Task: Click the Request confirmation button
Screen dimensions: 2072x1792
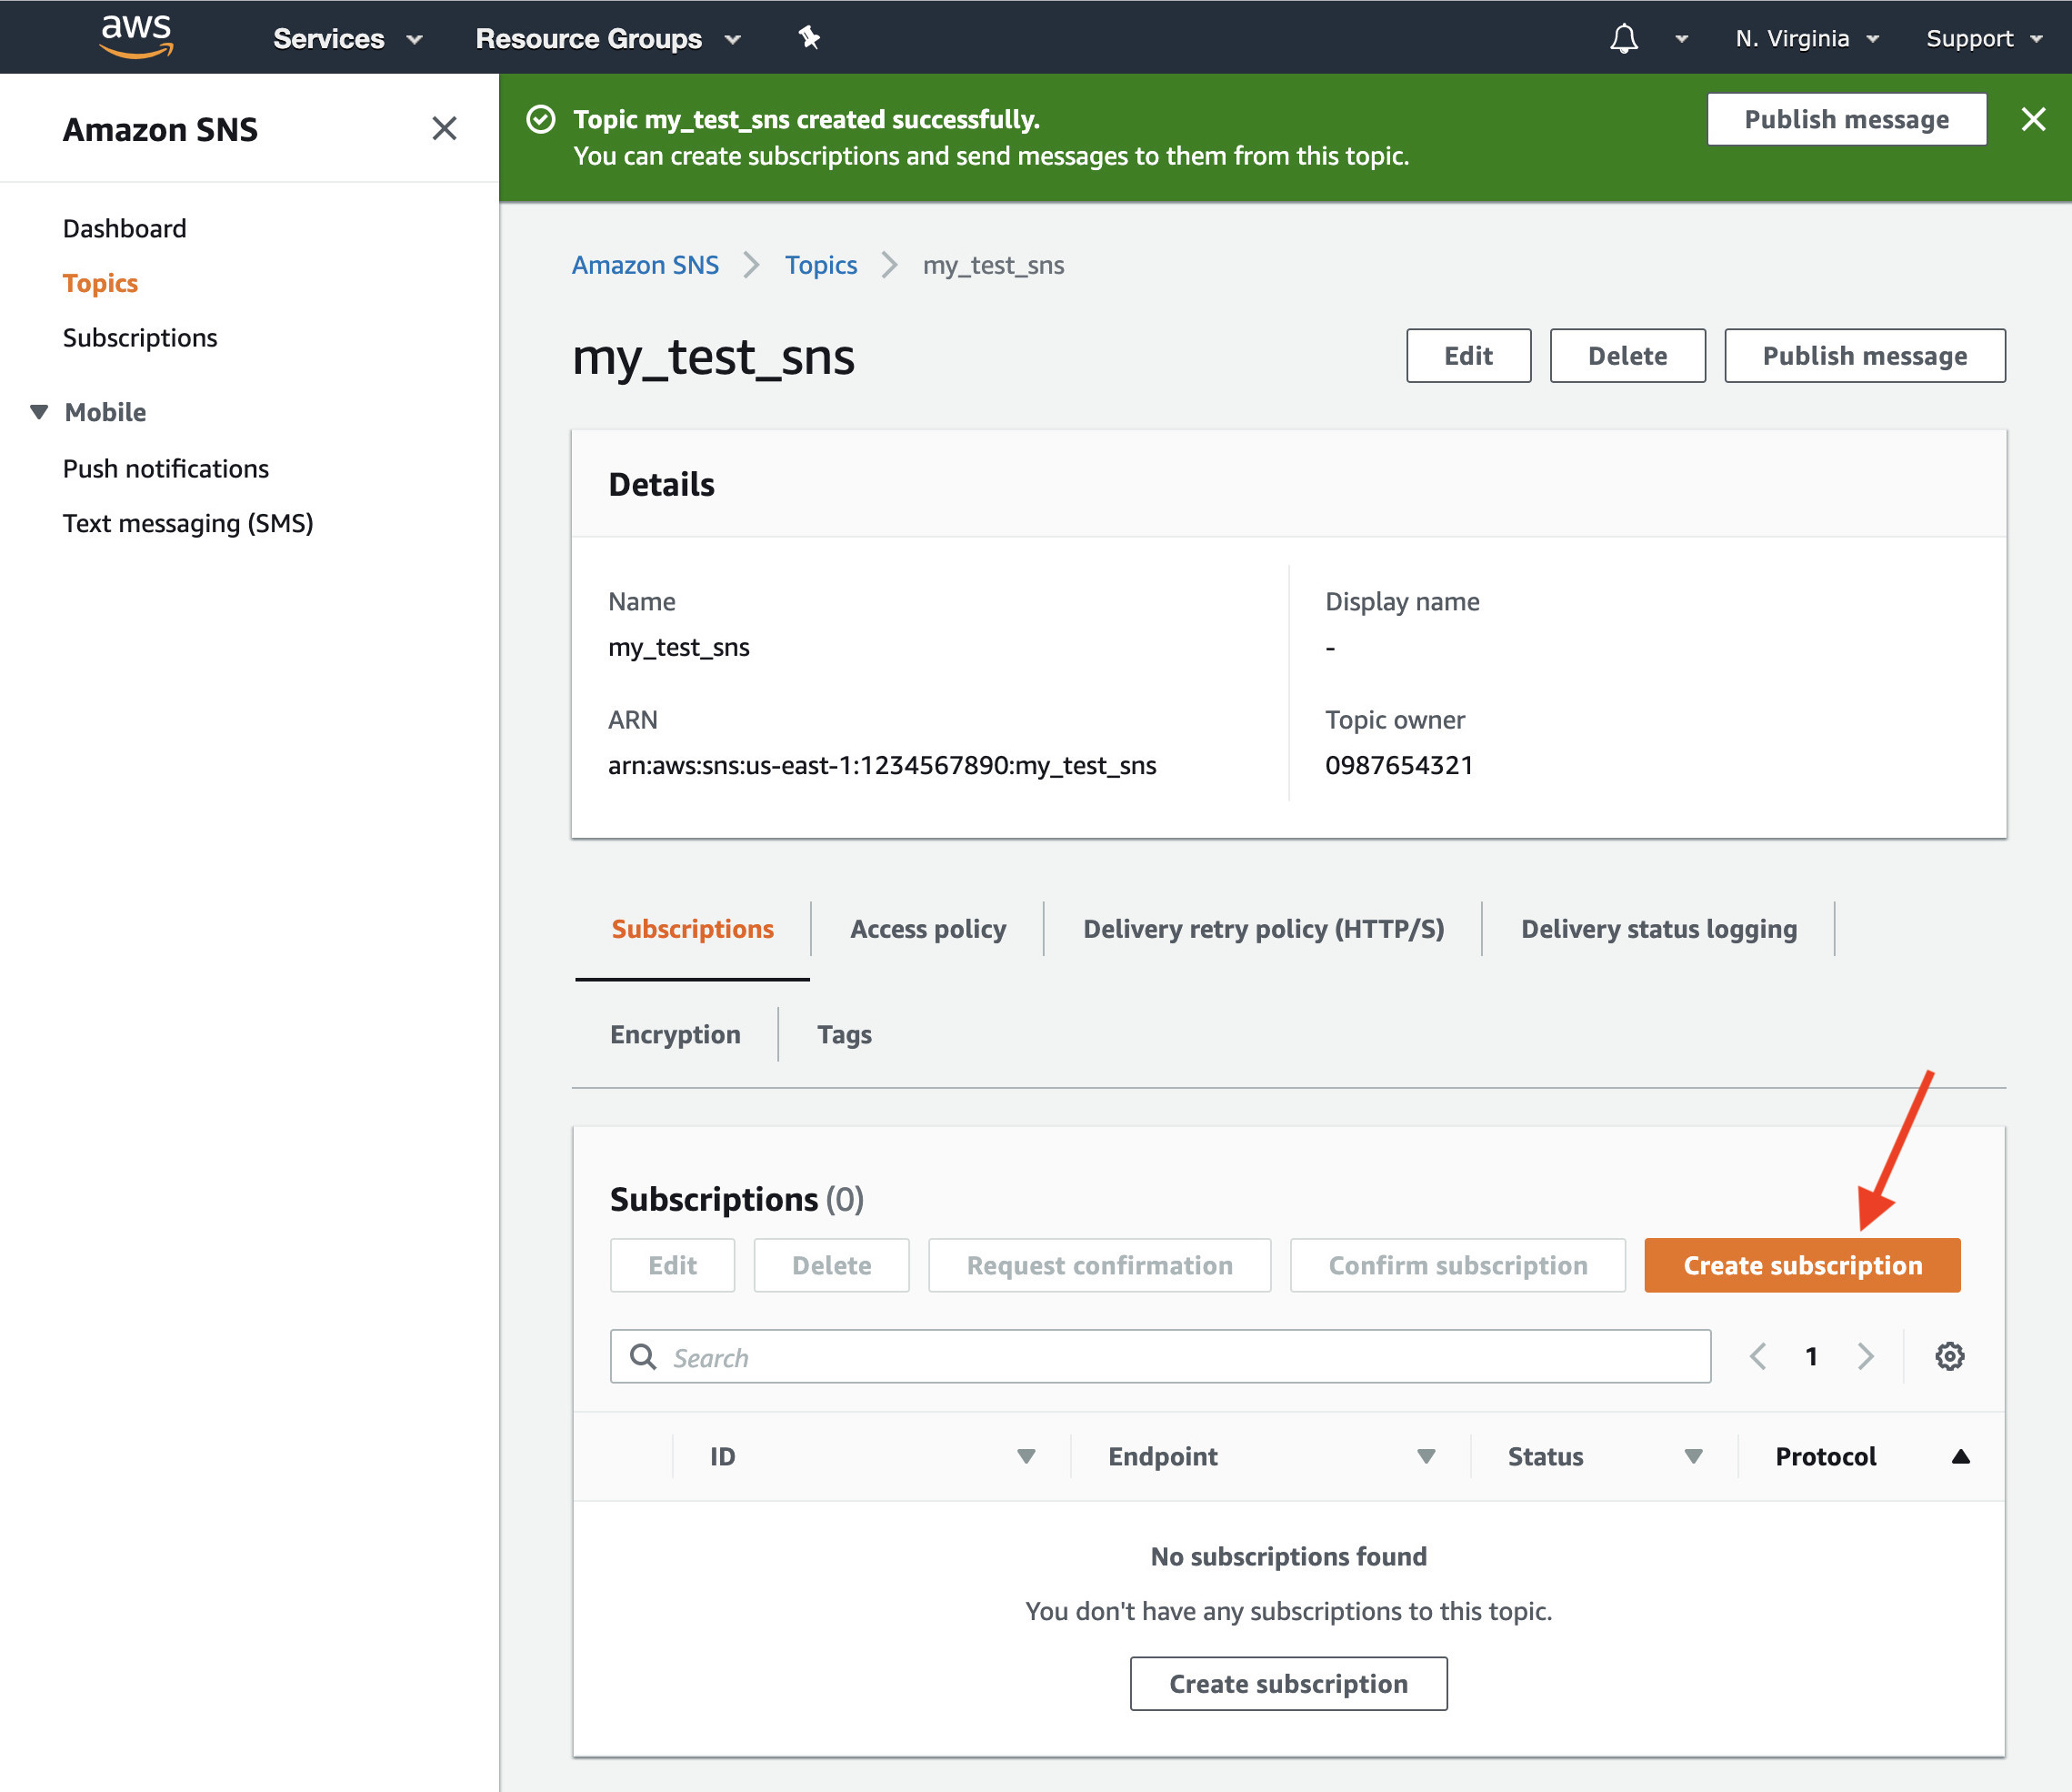Action: [x=1099, y=1264]
